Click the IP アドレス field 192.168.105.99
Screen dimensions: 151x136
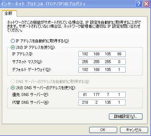click(102, 54)
